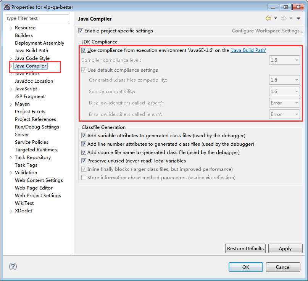Image resolution: width=308 pixels, height=281 pixels.
Task: Click the help question mark icon
Action: click(13, 267)
